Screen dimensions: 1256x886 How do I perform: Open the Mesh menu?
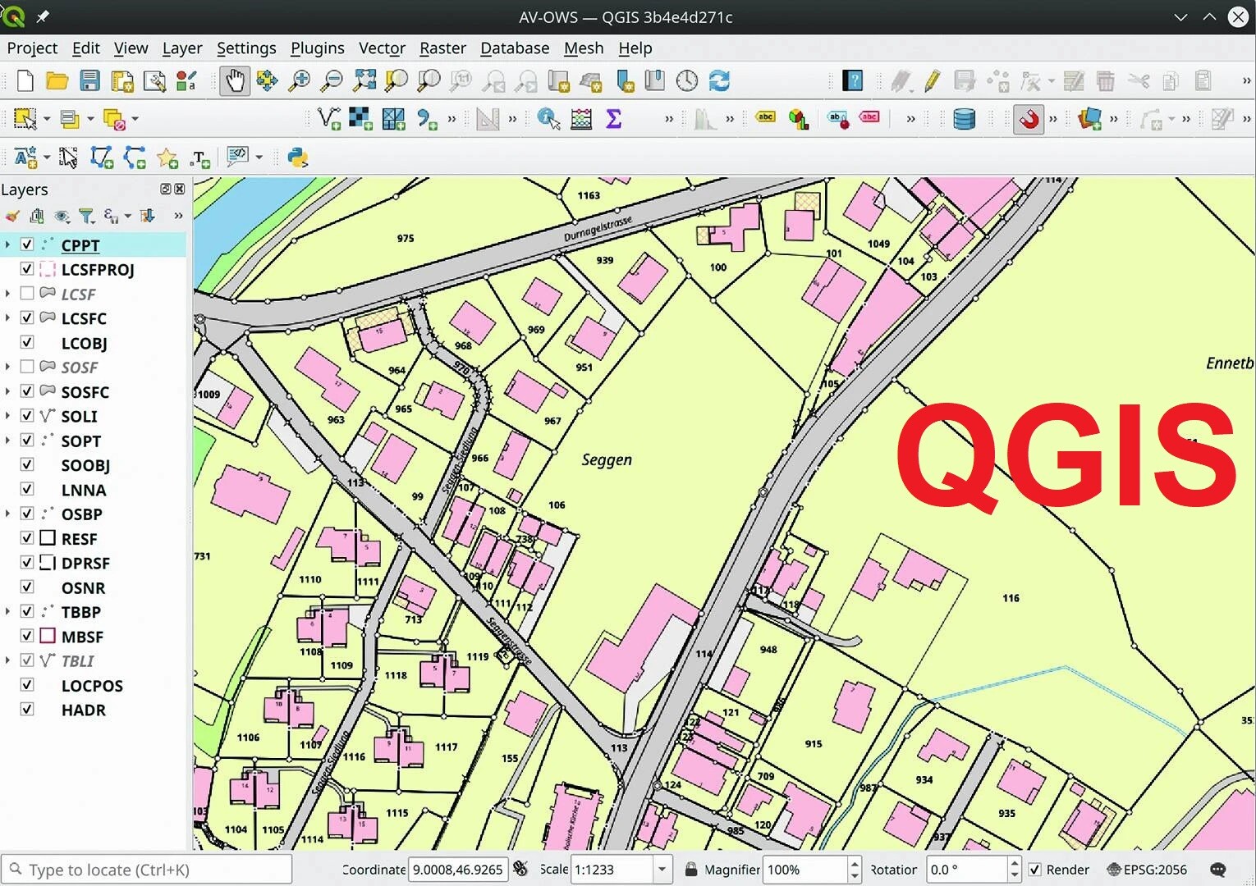584,48
